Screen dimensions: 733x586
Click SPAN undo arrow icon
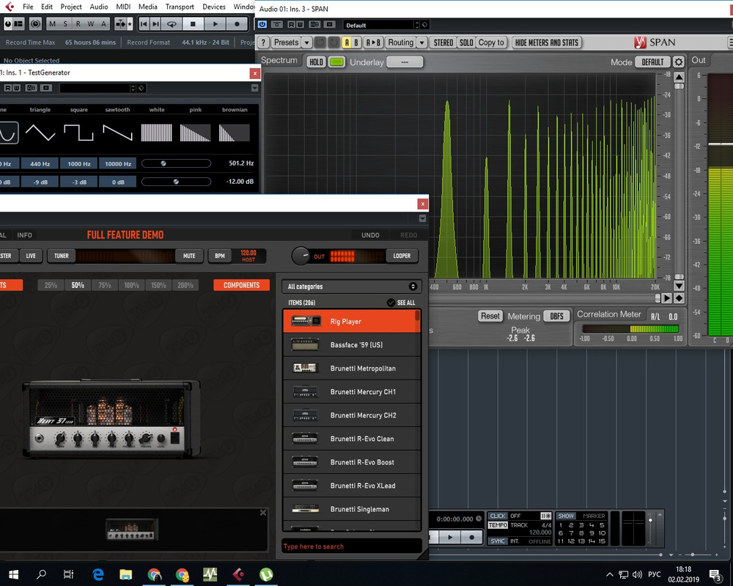[320, 42]
